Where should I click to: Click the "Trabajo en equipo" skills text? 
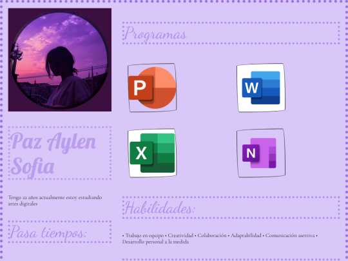pos(220,238)
